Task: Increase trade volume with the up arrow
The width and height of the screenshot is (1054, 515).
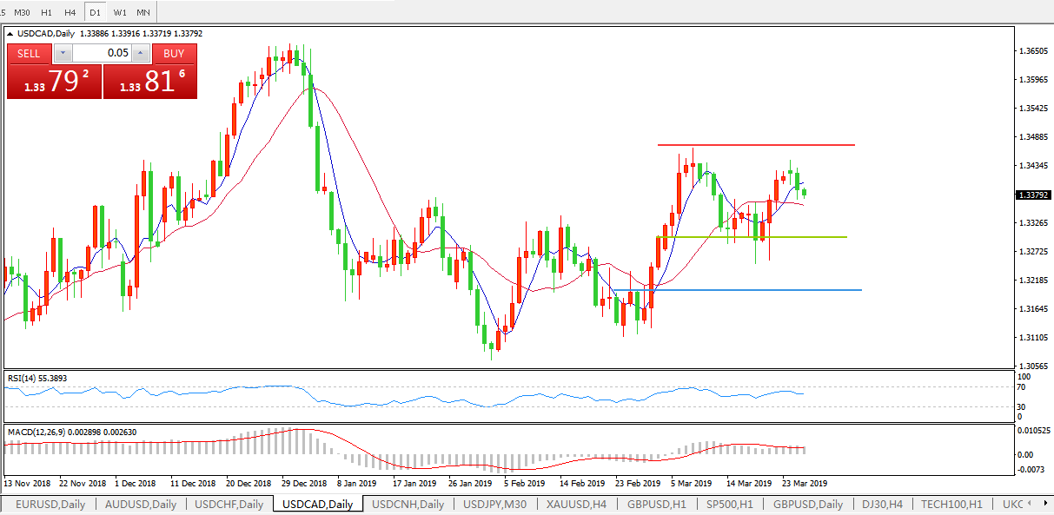Action: [141, 53]
